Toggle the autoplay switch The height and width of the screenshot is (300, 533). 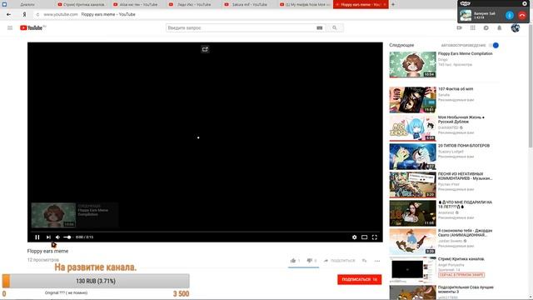(x=494, y=45)
